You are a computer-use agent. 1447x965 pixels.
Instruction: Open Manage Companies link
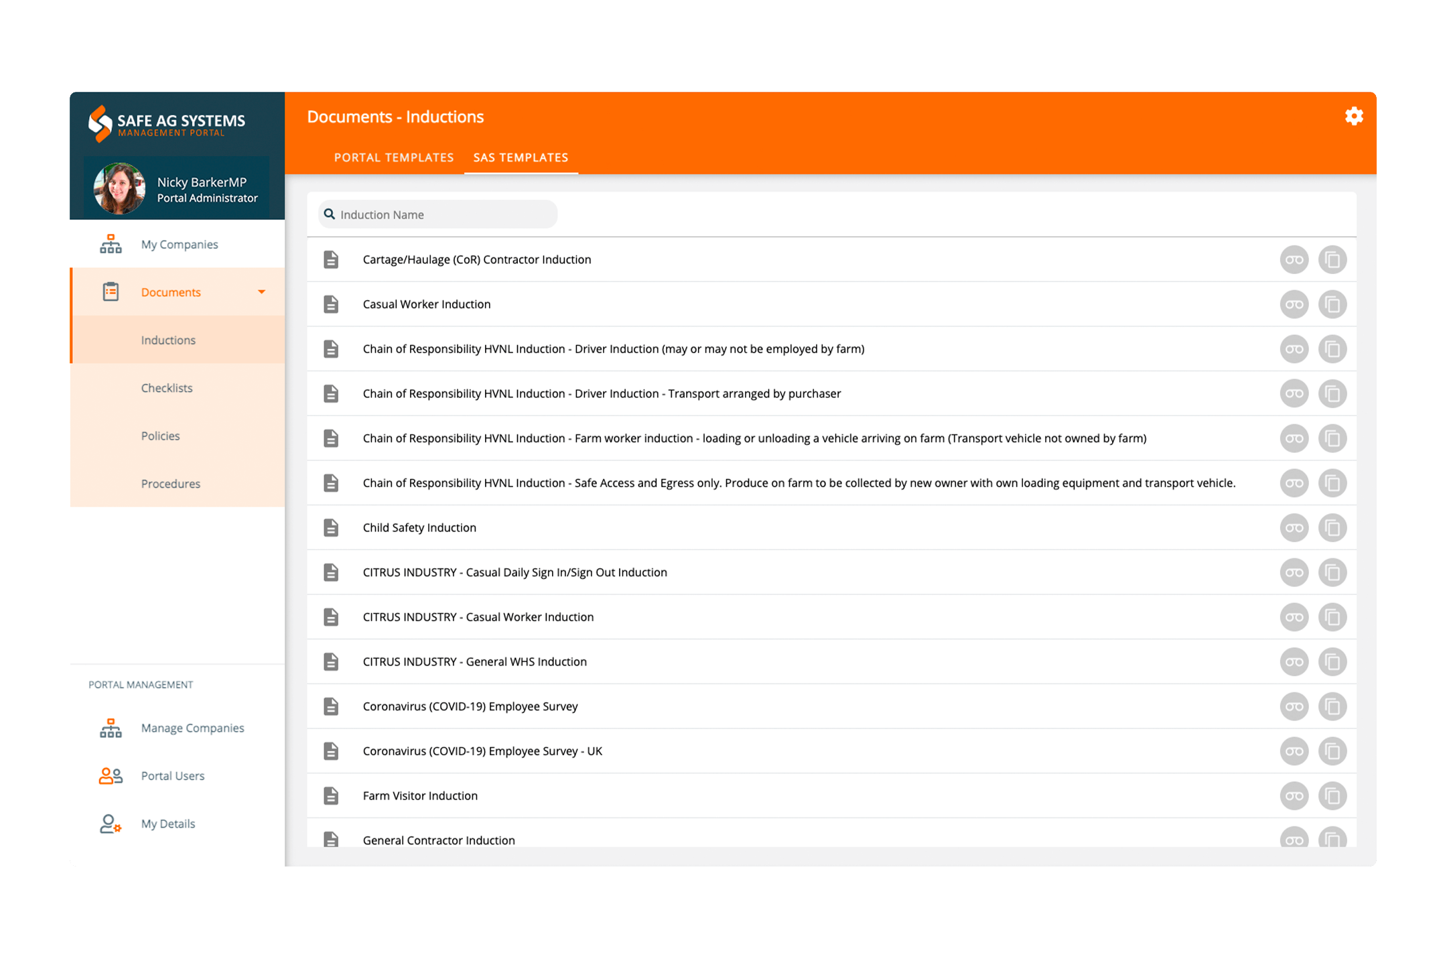click(193, 728)
